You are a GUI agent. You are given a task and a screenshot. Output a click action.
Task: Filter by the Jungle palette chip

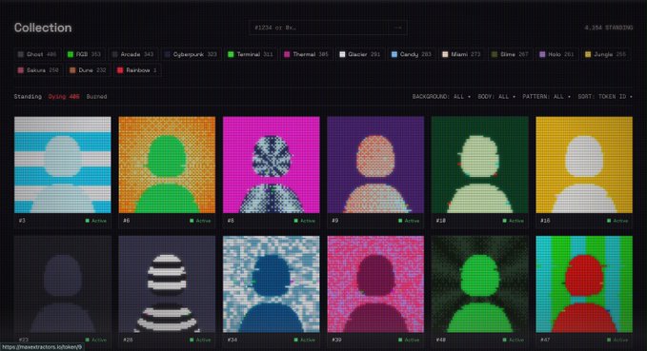(x=606, y=54)
